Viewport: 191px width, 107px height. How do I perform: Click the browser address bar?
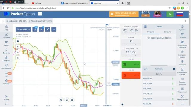point(90,8)
